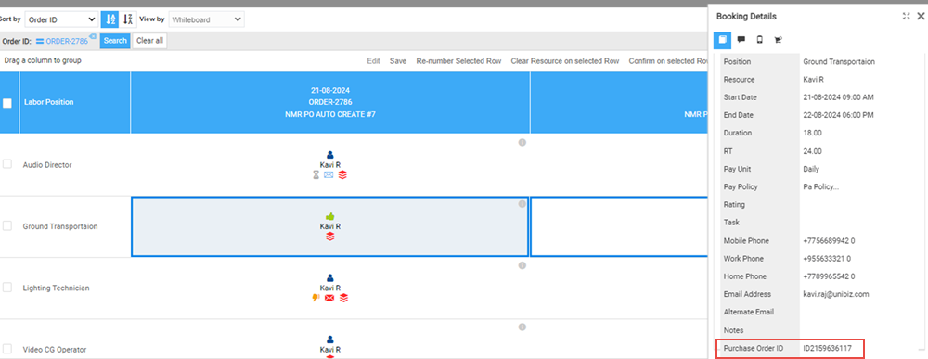The height and width of the screenshot is (359, 928).
Task: Click the Video CG Operator position label
Action: (55, 350)
